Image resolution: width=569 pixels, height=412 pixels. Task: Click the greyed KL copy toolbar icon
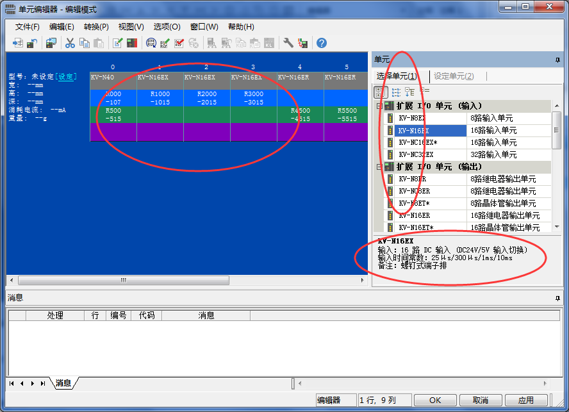tap(240, 43)
